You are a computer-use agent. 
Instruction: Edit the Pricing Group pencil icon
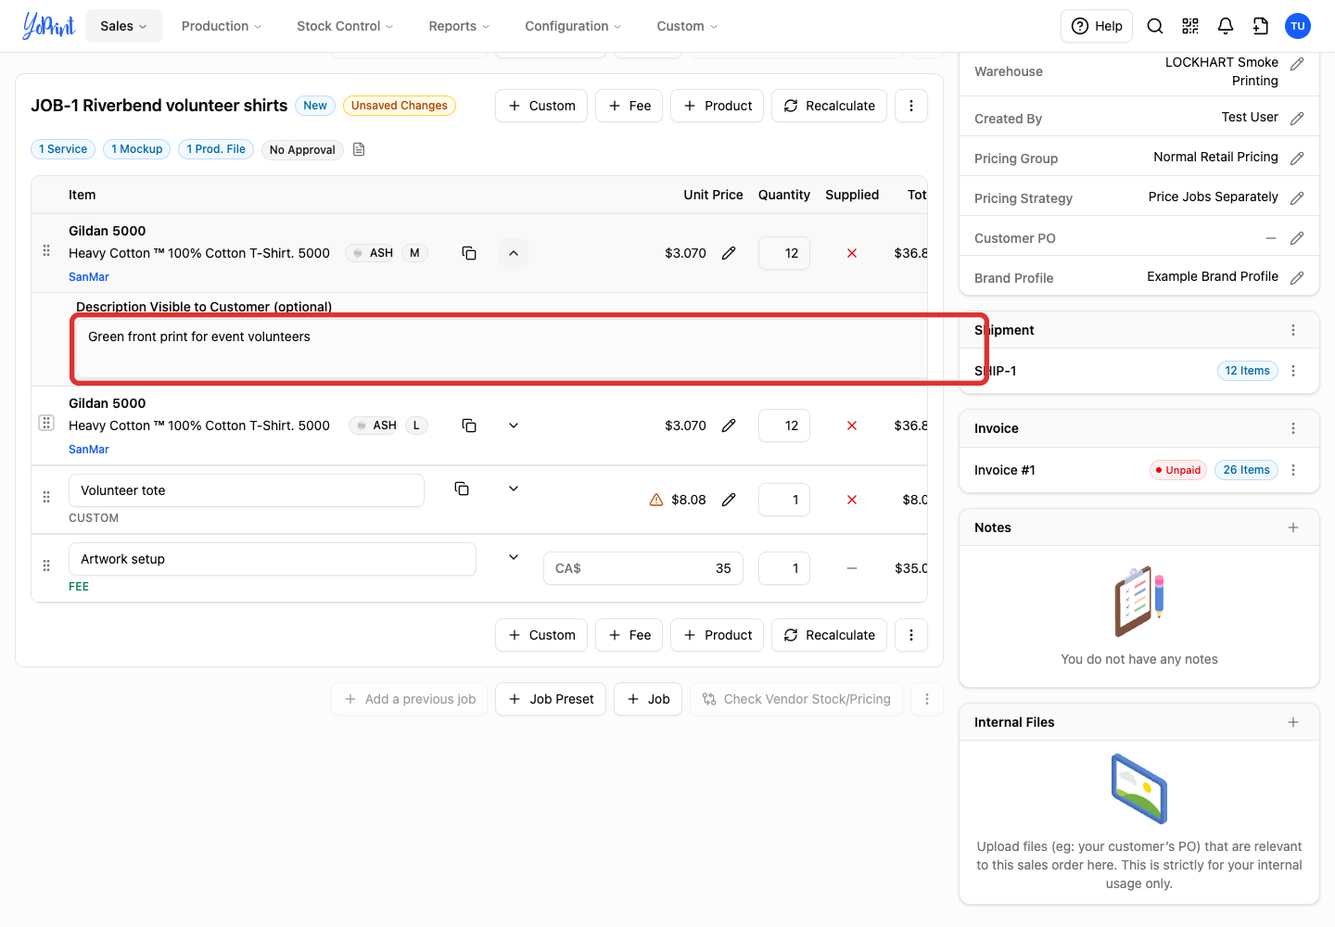pos(1297,159)
